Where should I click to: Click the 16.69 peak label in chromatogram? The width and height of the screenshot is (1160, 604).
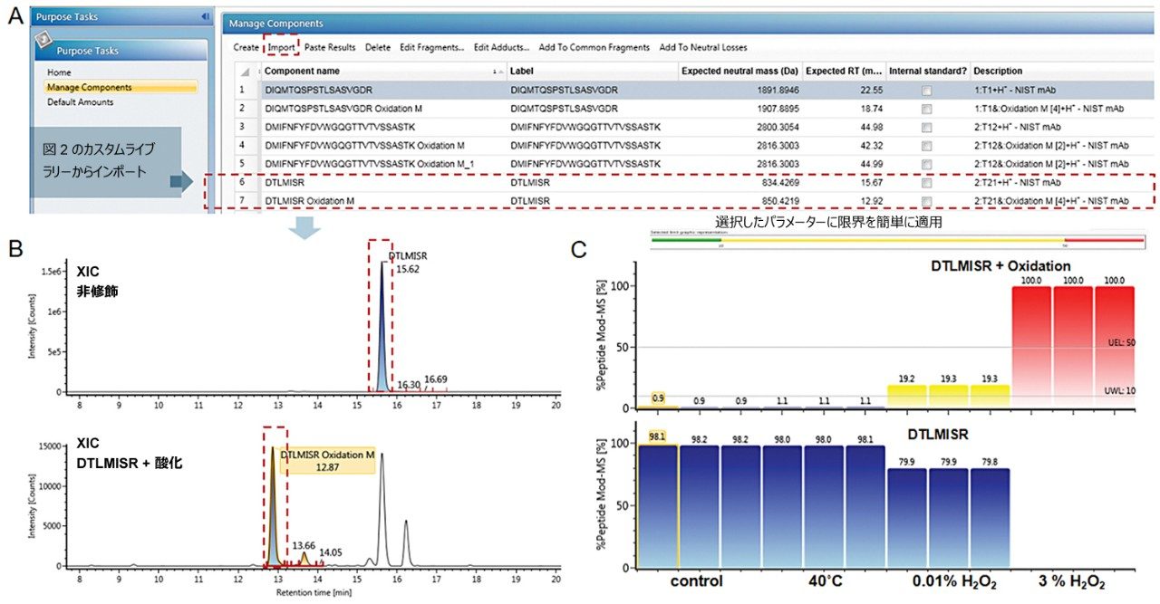436,379
